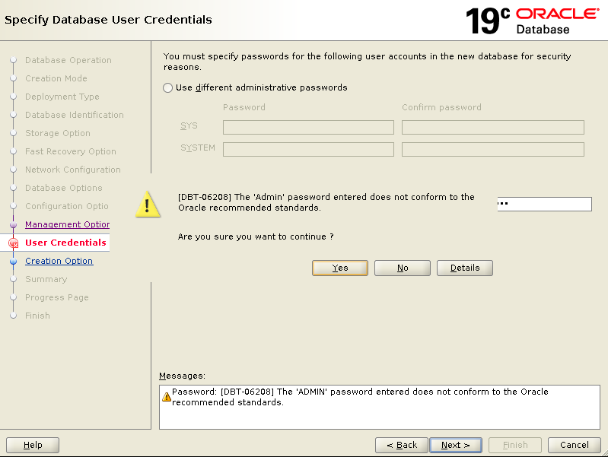
Task: Click the disabled Finish button
Action: click(515, 445)
